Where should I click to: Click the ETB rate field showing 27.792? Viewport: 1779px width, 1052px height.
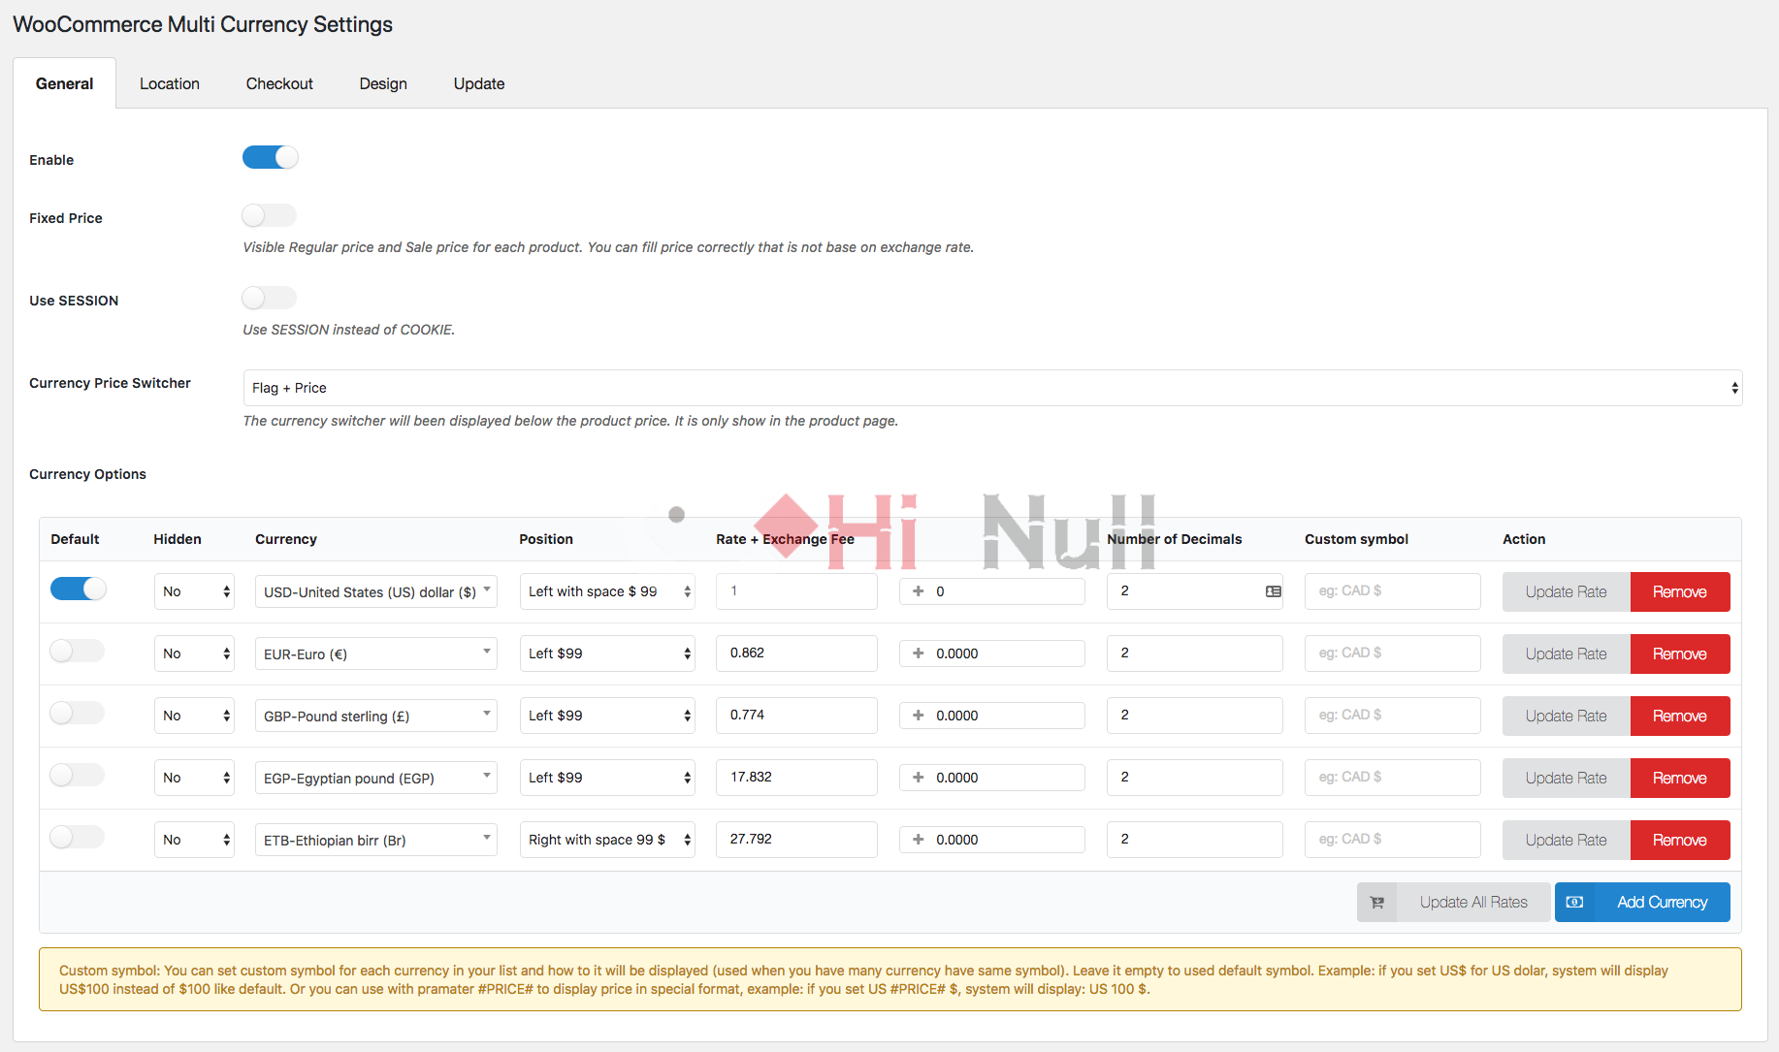coord(796,840)
